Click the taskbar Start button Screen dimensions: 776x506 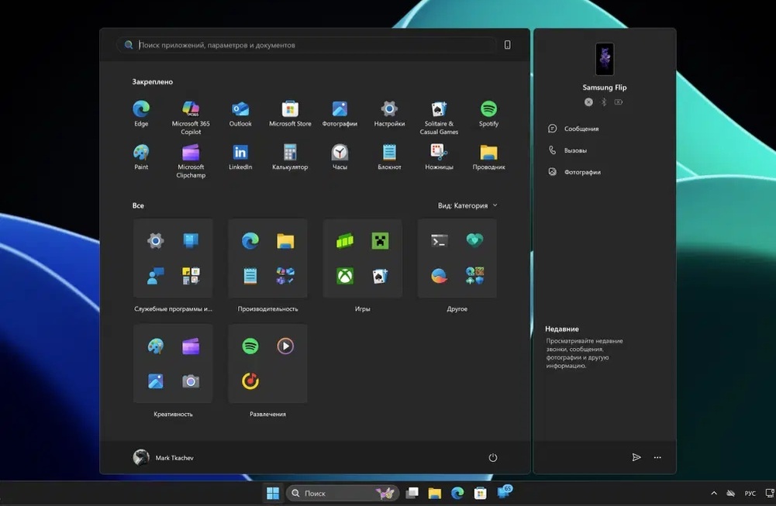coord(272,493)
